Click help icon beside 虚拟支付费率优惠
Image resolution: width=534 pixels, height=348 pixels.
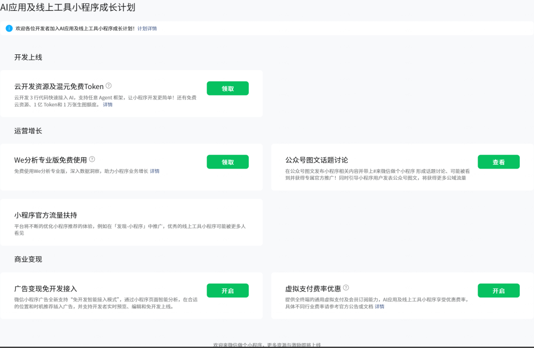tap(346, 288)
